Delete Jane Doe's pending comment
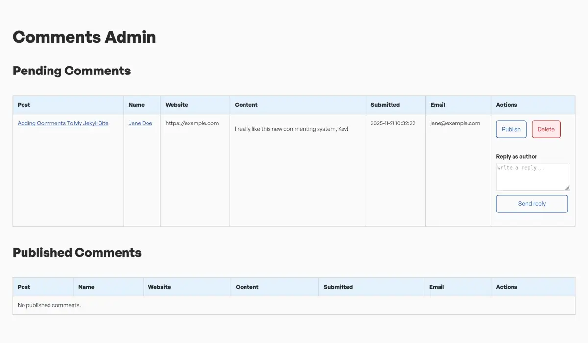The image size is (588, 343). (546, 129)
